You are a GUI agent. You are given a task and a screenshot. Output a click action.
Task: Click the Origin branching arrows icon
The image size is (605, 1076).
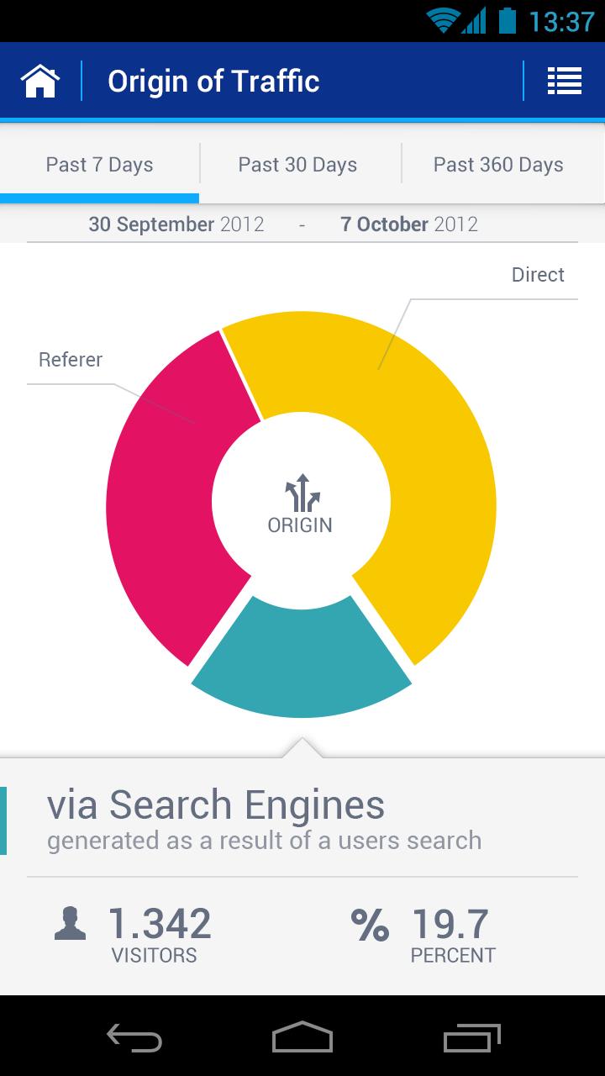point(301,495)
